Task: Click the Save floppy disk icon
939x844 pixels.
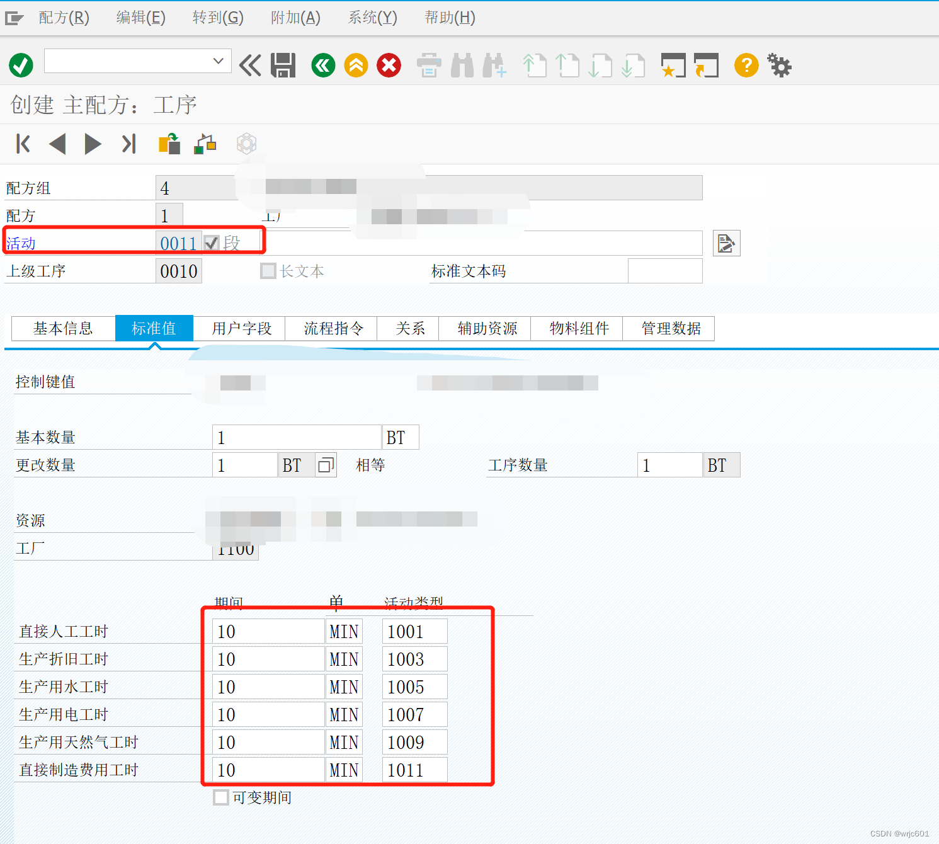Action: coord(283,65)
